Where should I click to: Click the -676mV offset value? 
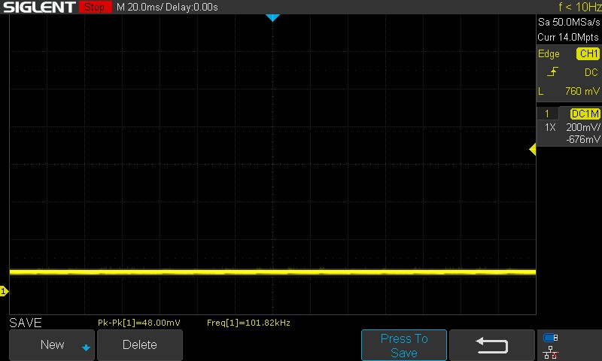(583, 139)
